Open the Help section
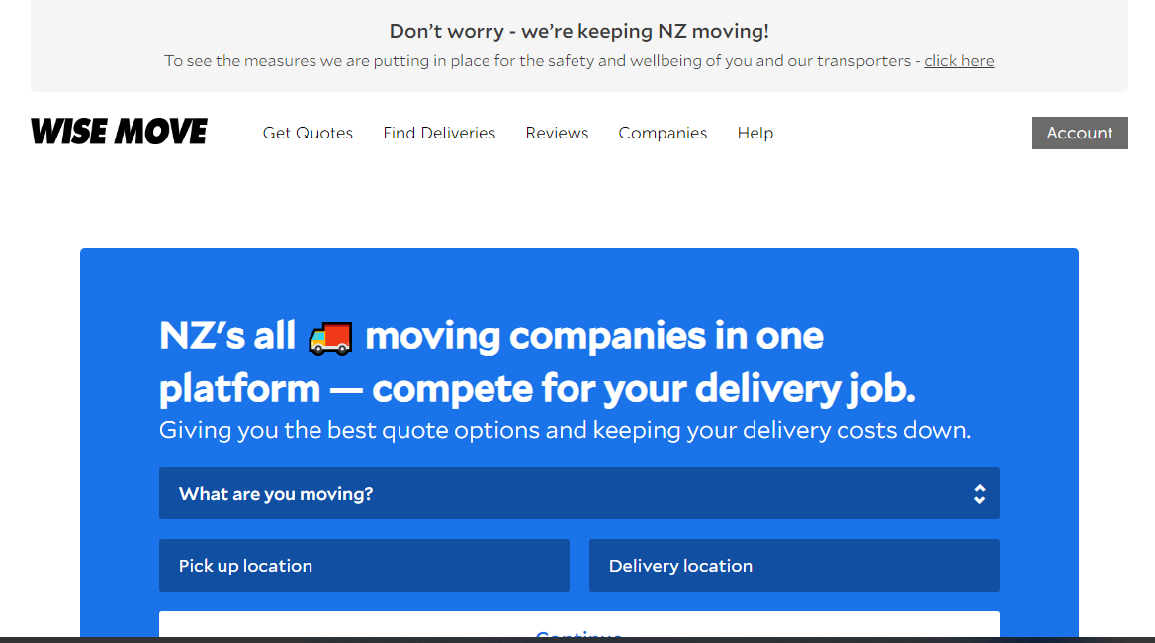The width and height of the screenshot is (1155, 643). click(755, 133)
